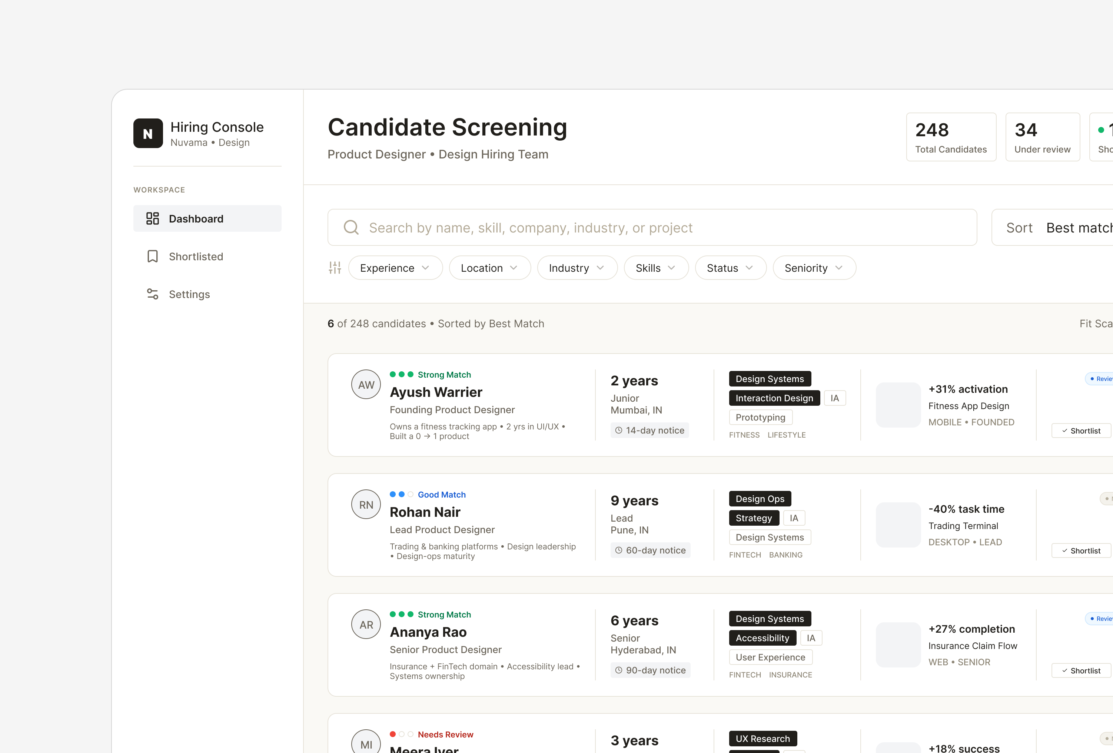Click the Strategy skill tag
This screenshot has width=1113, height=753.
[x=754, y=518]
